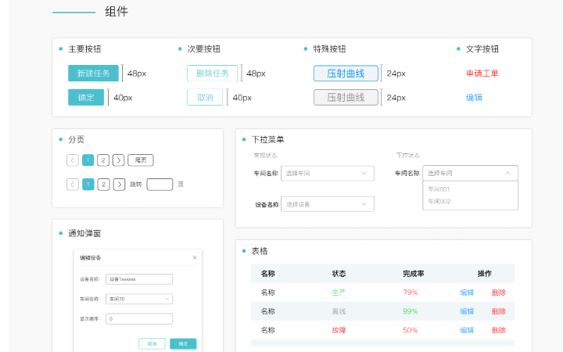Click the 表格 section heading
The image size is (563, 352).
coord(260,251)
